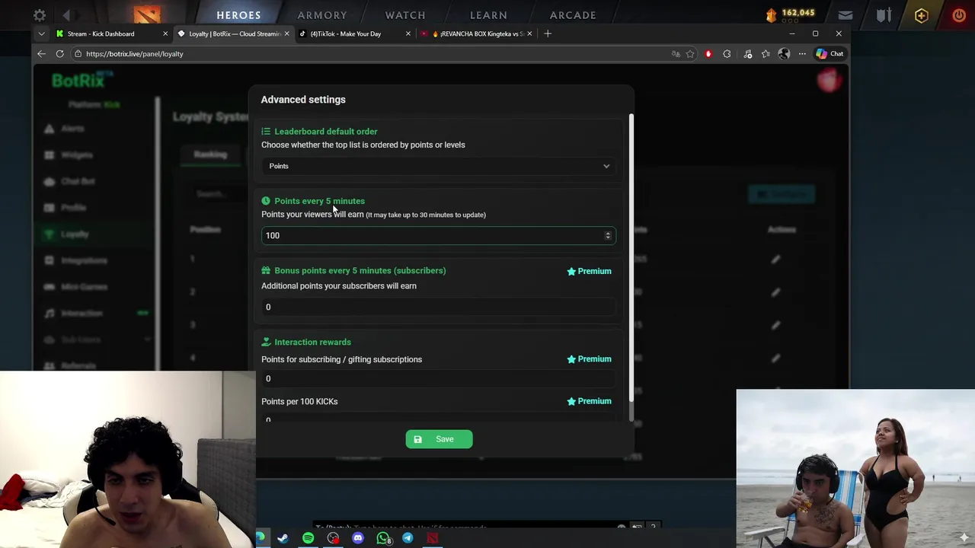The height and width of the screenshot is (548, 975).
Task: Open the ARCADE tab in Dota
Action: (573, 15)
